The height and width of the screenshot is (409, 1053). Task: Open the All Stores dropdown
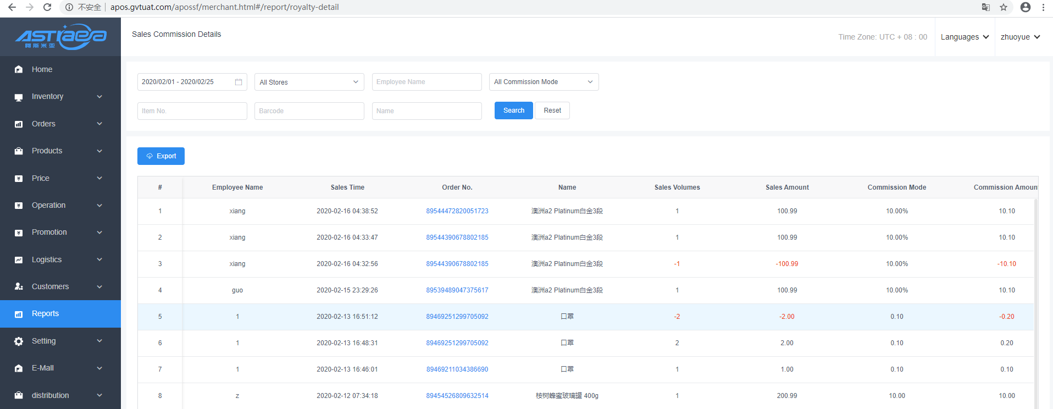309,82
